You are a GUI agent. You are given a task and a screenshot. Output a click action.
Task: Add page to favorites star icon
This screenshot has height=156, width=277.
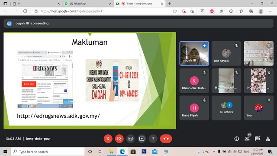point(192,11)
